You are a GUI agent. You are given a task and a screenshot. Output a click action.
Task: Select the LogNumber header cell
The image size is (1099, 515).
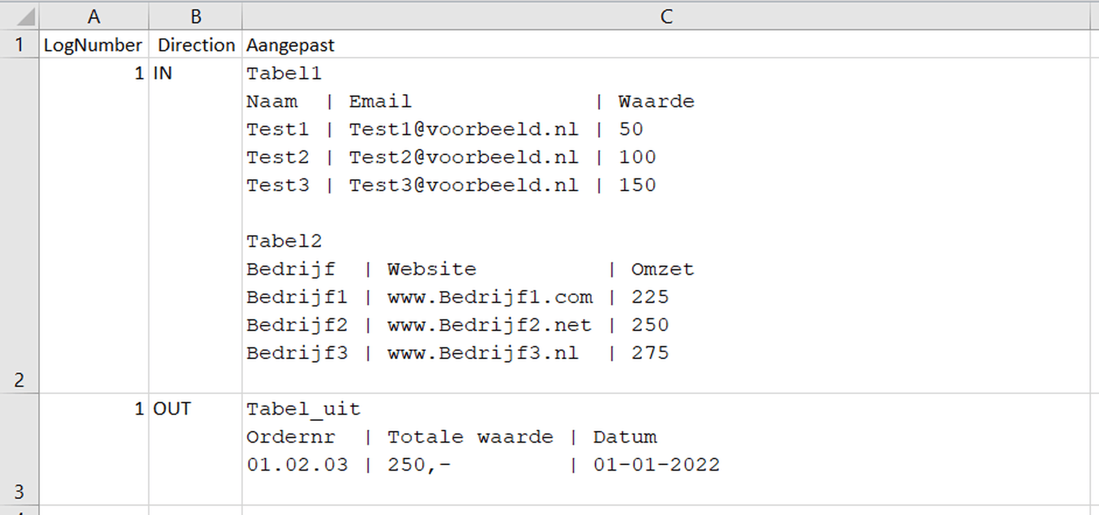(x=94, y=44)
